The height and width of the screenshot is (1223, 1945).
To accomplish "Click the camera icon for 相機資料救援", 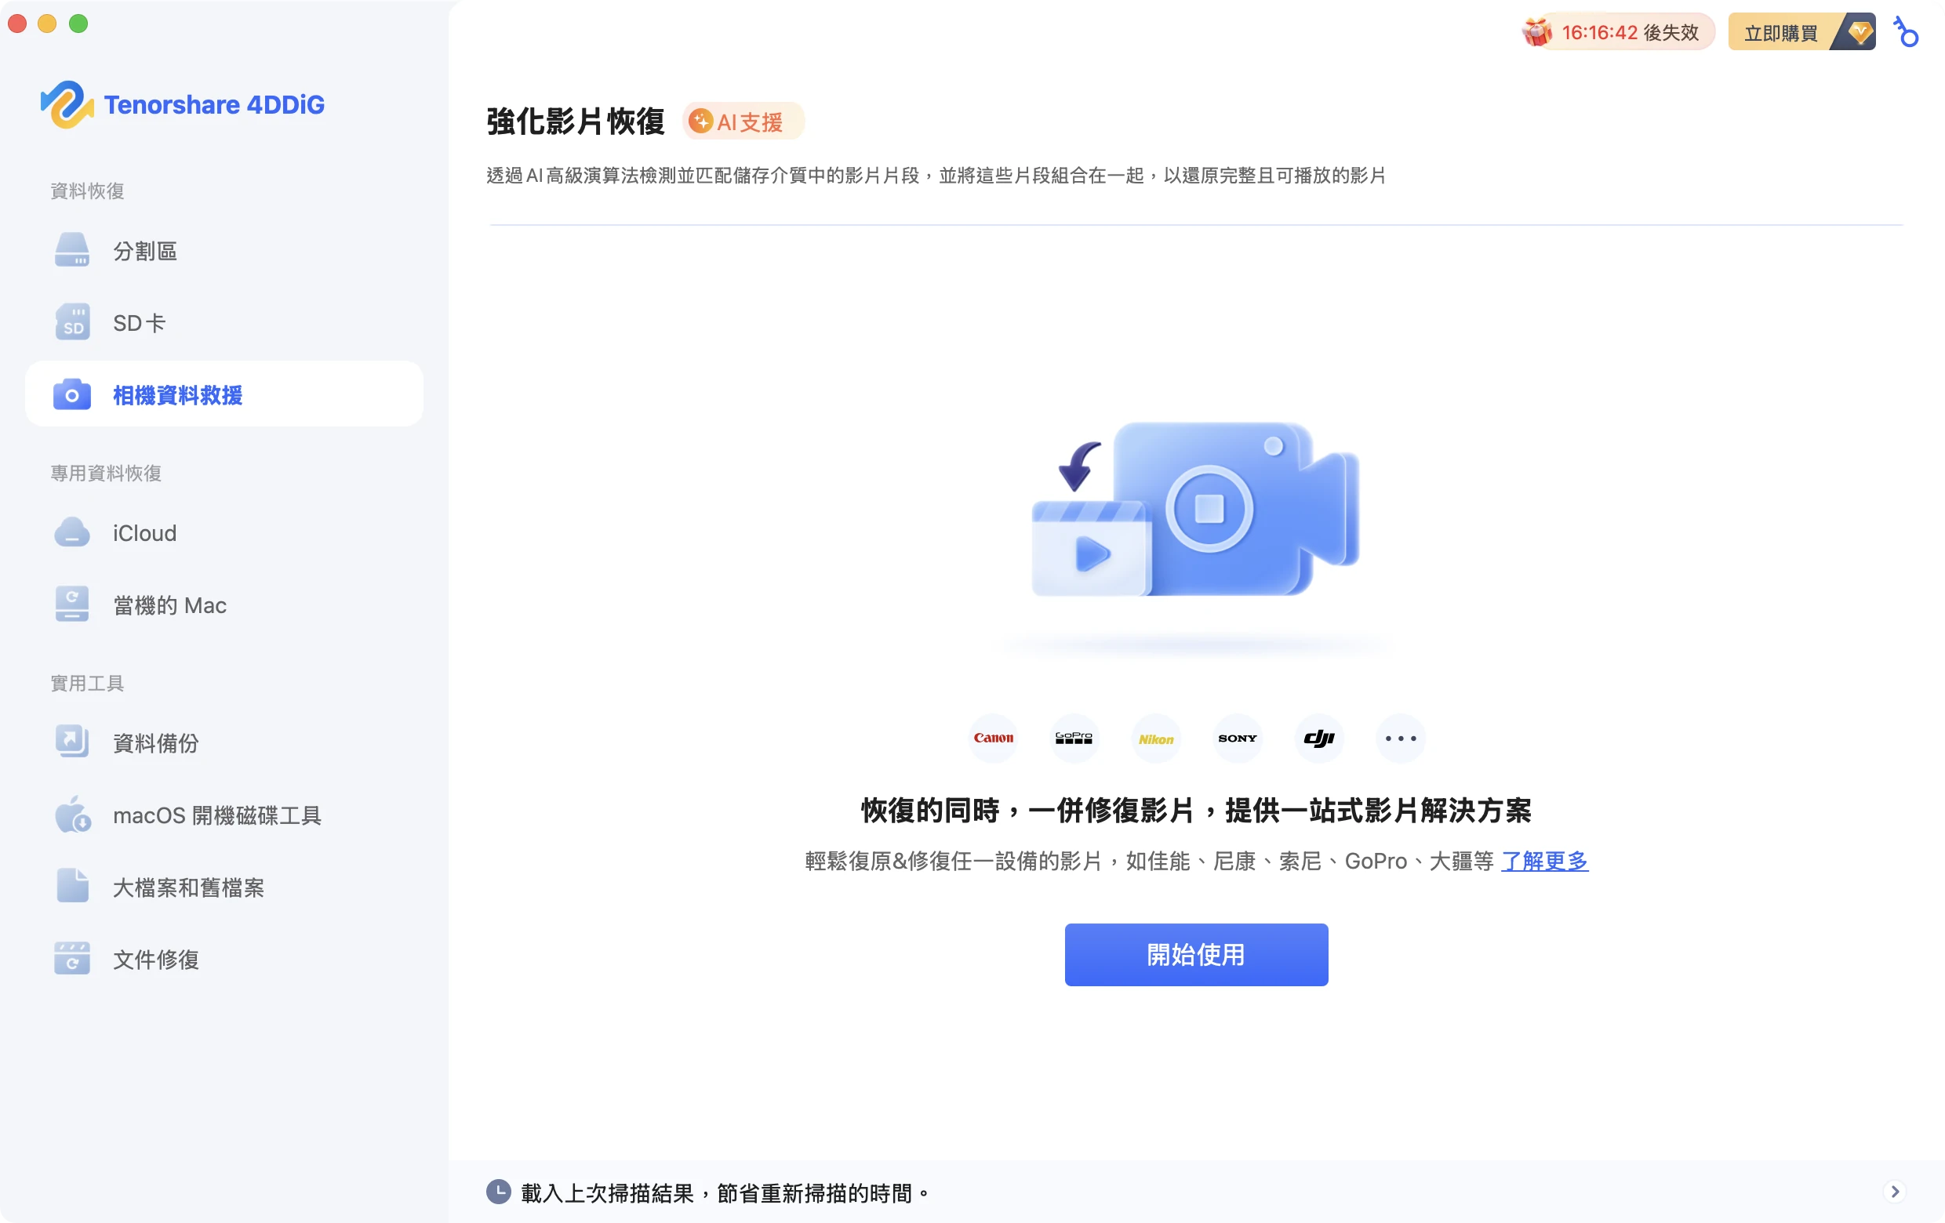I will [x=72, y=395].
